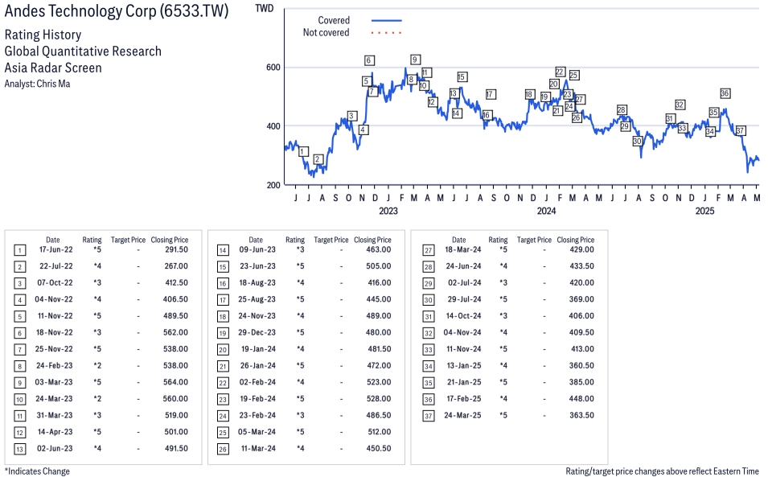Select the date 18-Mar-24 in the table
This screenshot has width=768, height=477.
click(463, 250)
